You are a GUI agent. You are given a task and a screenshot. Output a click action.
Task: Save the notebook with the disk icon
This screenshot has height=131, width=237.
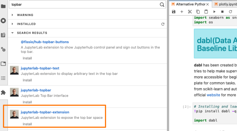pos(174,12)
